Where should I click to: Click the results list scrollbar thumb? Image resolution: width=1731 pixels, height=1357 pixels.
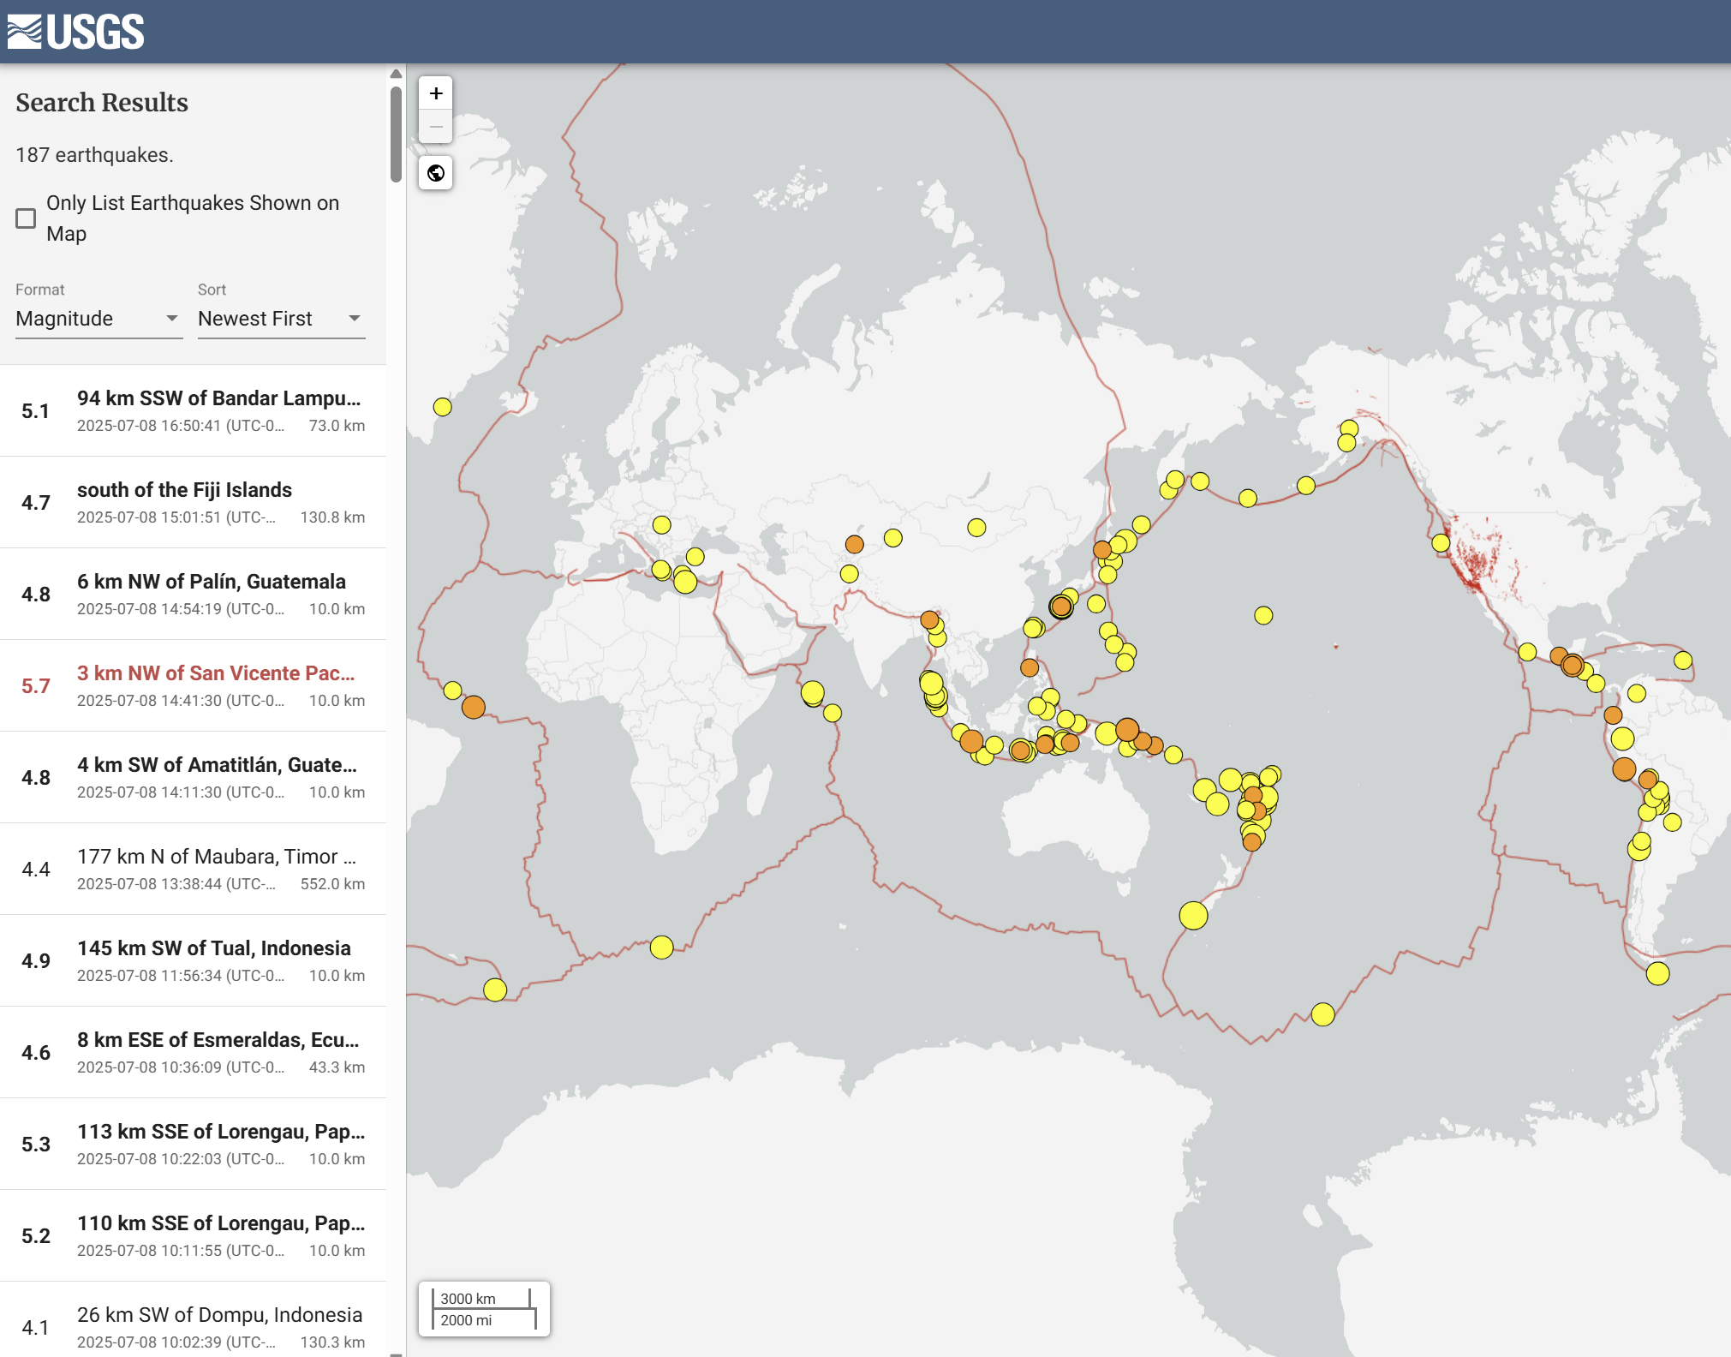click(396, 134)
